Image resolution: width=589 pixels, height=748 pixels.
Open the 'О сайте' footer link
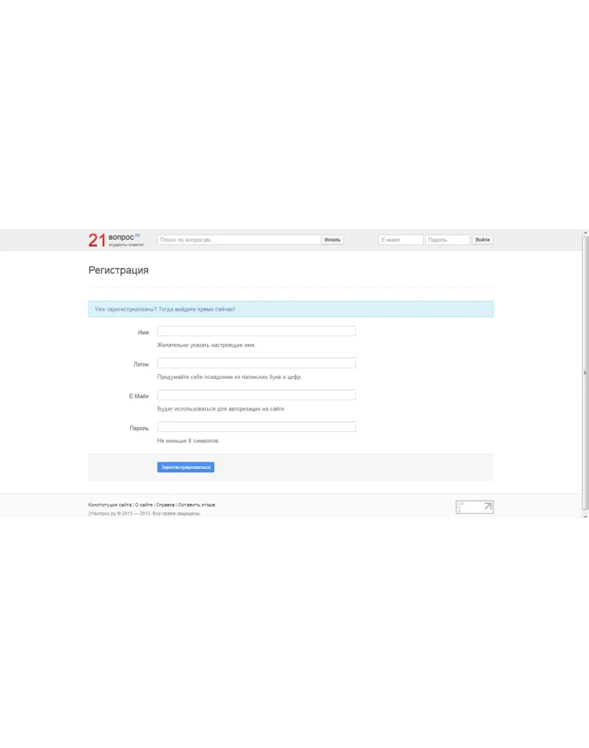tap(144, 504)
